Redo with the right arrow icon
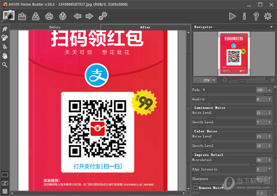The height and width of the screenshot is (196, 277). 89,16
